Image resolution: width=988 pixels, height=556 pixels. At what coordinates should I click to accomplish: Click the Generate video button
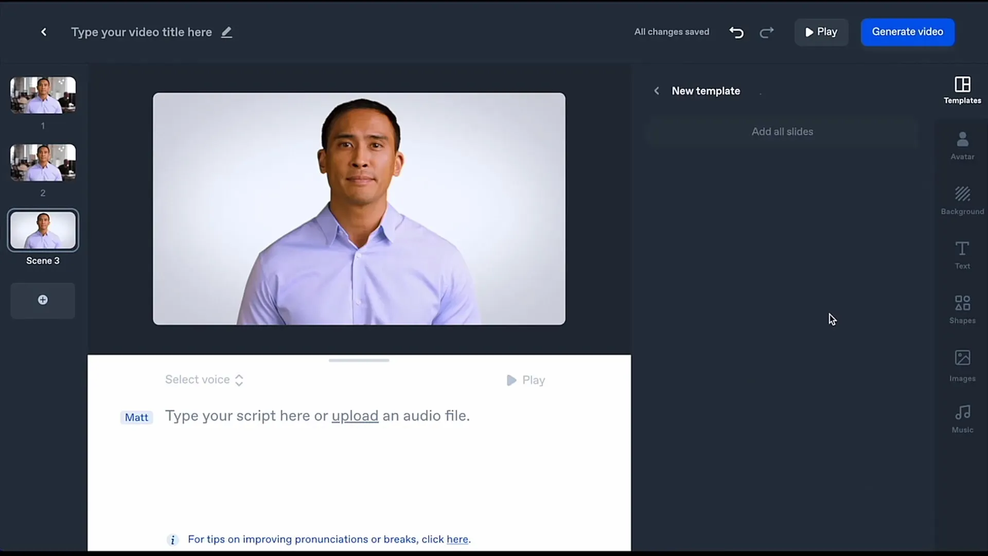(907, 31)
